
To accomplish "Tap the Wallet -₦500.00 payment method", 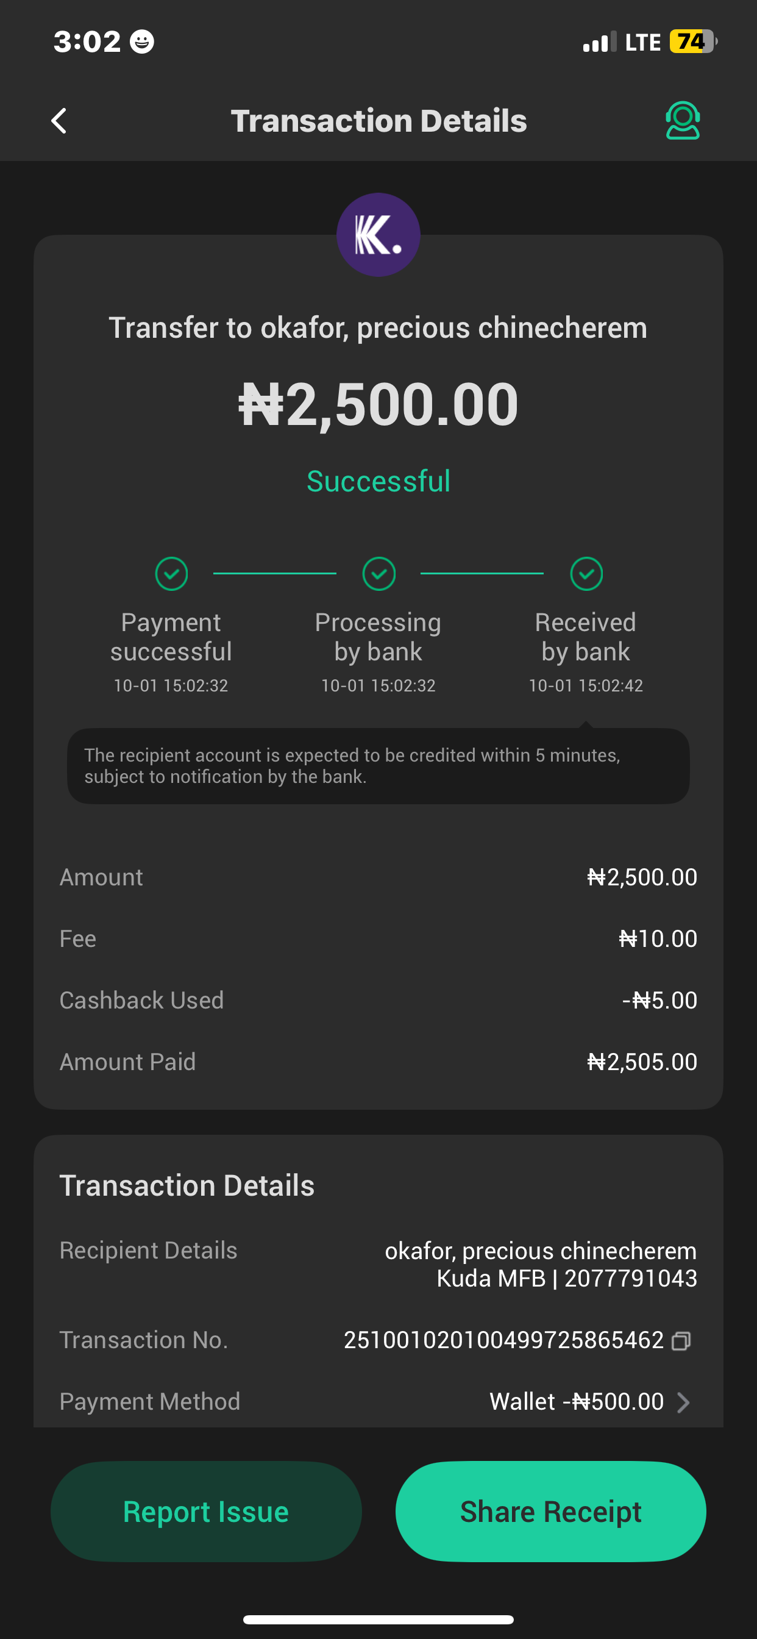I will point(576,1402).
